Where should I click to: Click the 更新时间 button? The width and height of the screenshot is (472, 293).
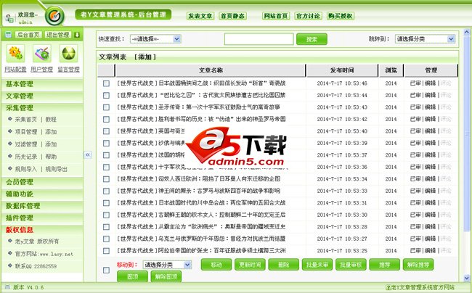pyautogui.click(x=250, y=265)
